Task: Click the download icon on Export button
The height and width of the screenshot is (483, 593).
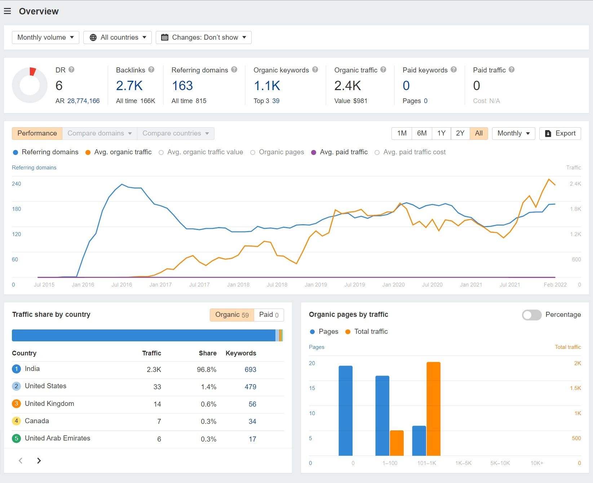Action: pyautogui.click(x=548, y=133)
